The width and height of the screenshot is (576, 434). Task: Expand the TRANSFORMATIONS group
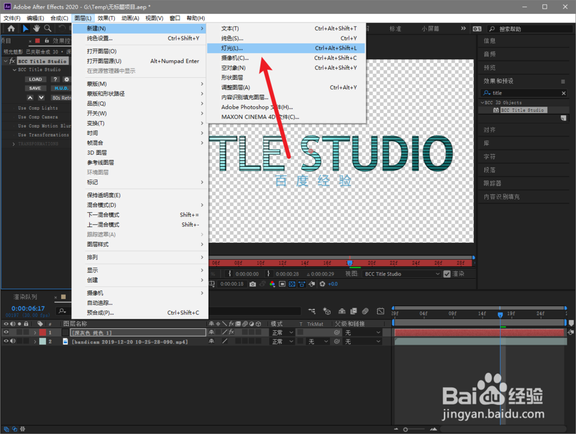[14, 144]
